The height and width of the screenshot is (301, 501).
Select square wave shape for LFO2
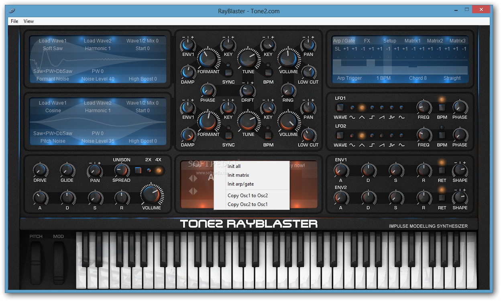(372, 145)
